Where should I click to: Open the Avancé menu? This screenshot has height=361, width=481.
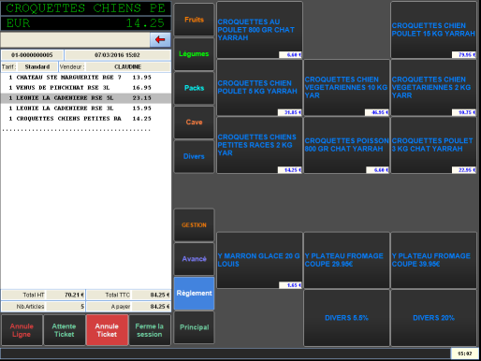click(194, 259)
